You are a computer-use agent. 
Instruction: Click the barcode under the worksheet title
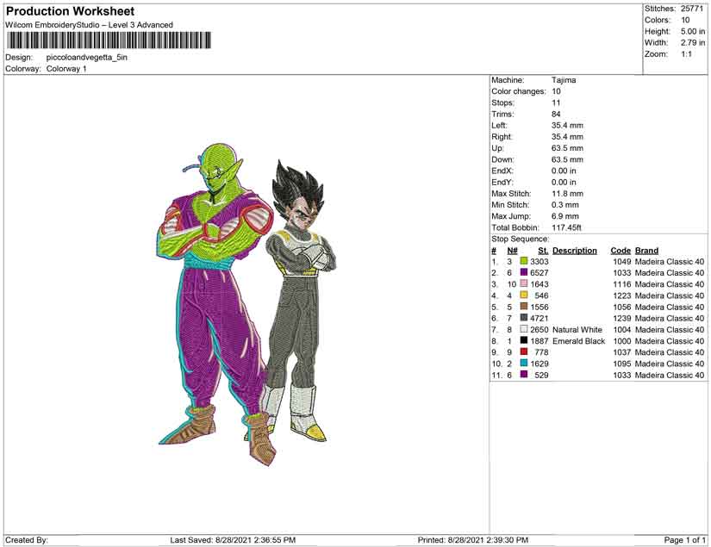tap(109, 40)
